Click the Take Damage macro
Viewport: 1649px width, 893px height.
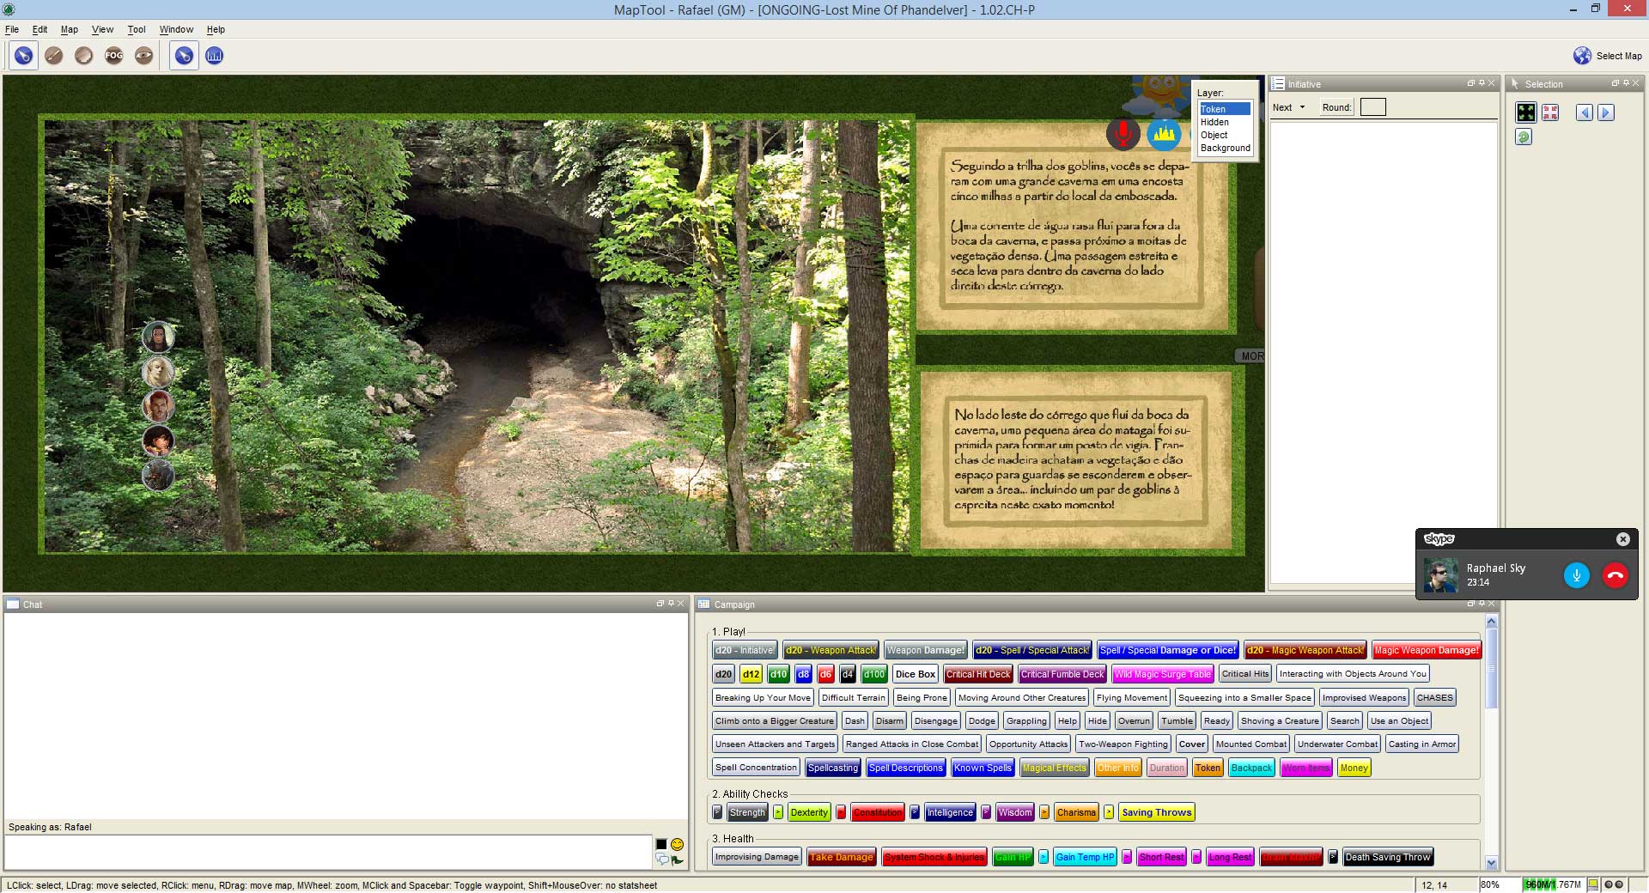click(x=841, y=857)
